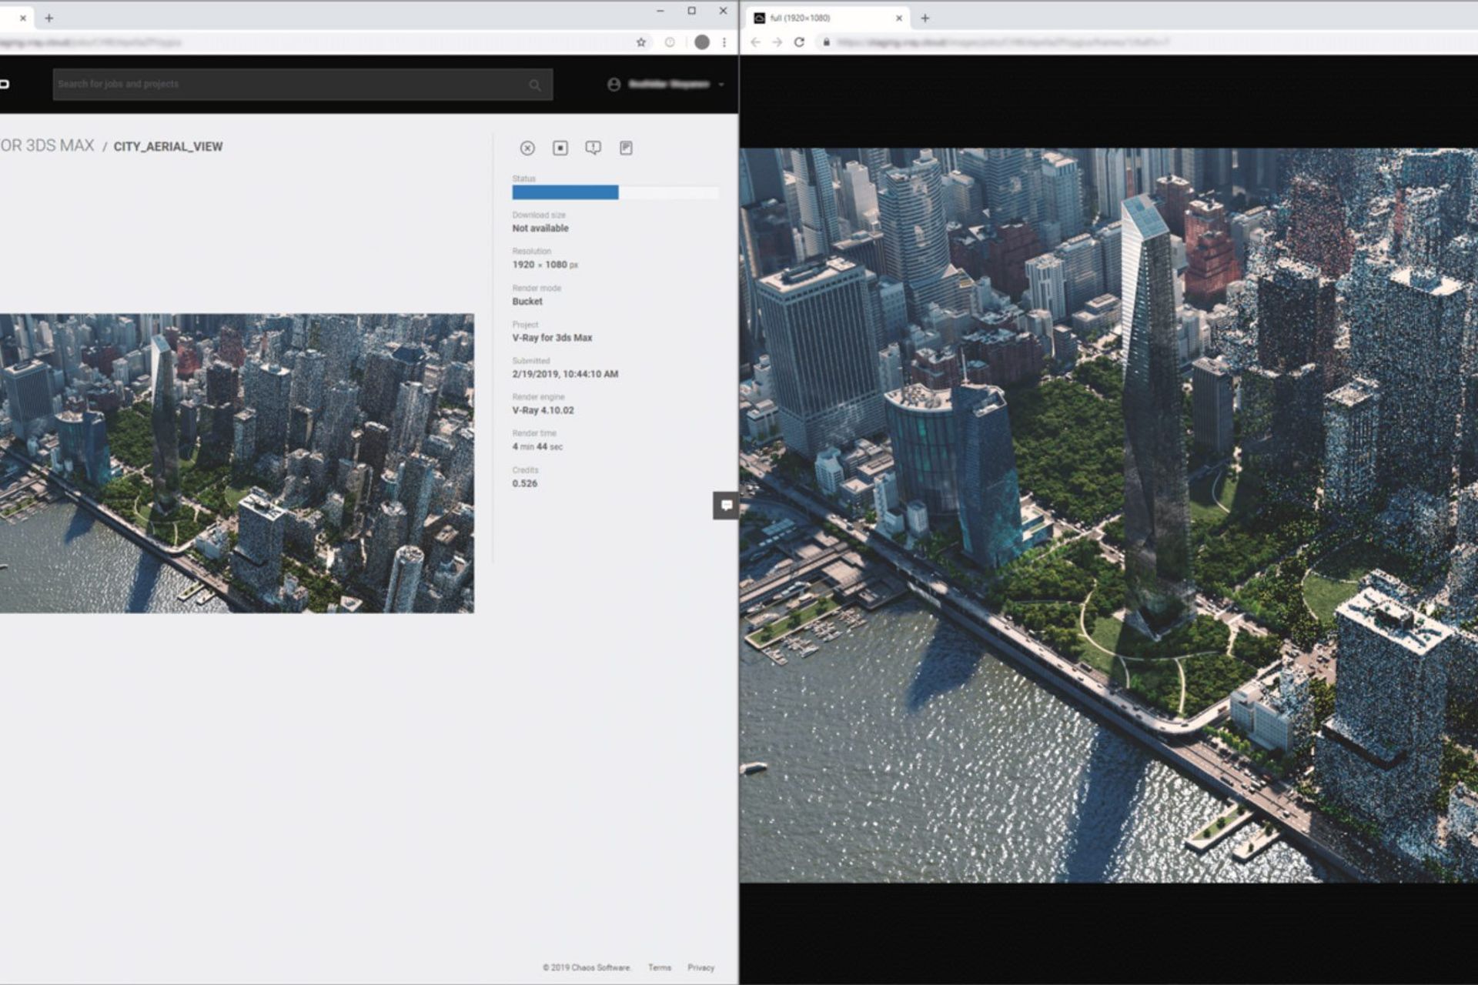Click the 2019 Chaos Software footer link
Viewport: 1478px width, 985px height.
tap(587, 967)
